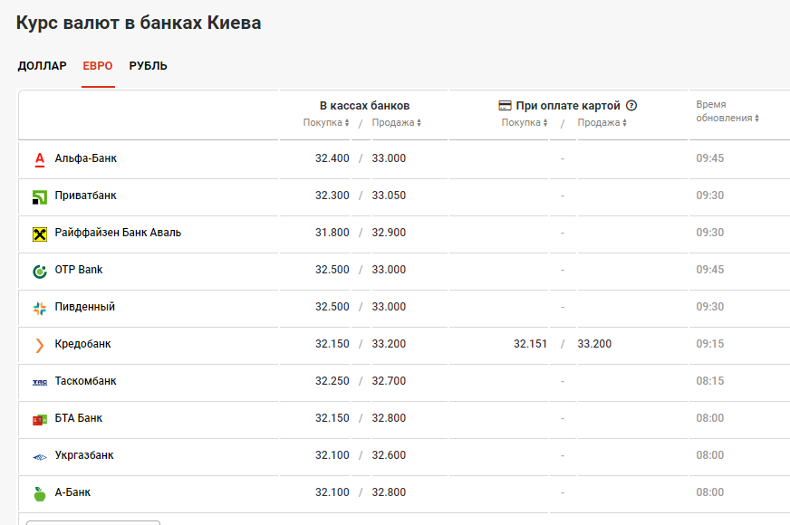Open the Альфа-Банк link

86,158
